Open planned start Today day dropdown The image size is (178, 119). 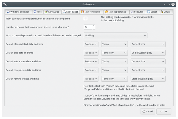pyautogui.click(x=115, y=44)
